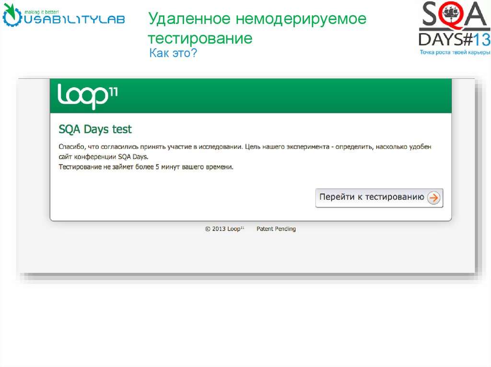Select the 'SQA Days test' heading
The height and width of the screenshot is (367, 491).
point(95,129)
